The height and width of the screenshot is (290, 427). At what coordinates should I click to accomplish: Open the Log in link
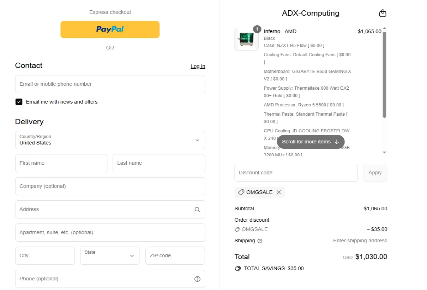coord(198,66)
